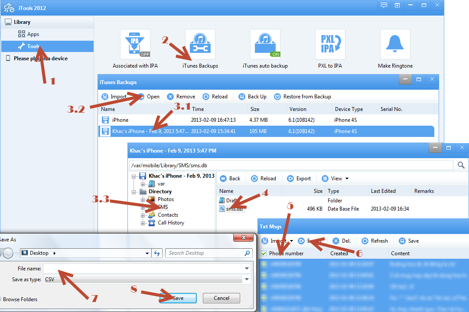
Task: Click Open in iTunes Backups toolbar
Action: 149,97
